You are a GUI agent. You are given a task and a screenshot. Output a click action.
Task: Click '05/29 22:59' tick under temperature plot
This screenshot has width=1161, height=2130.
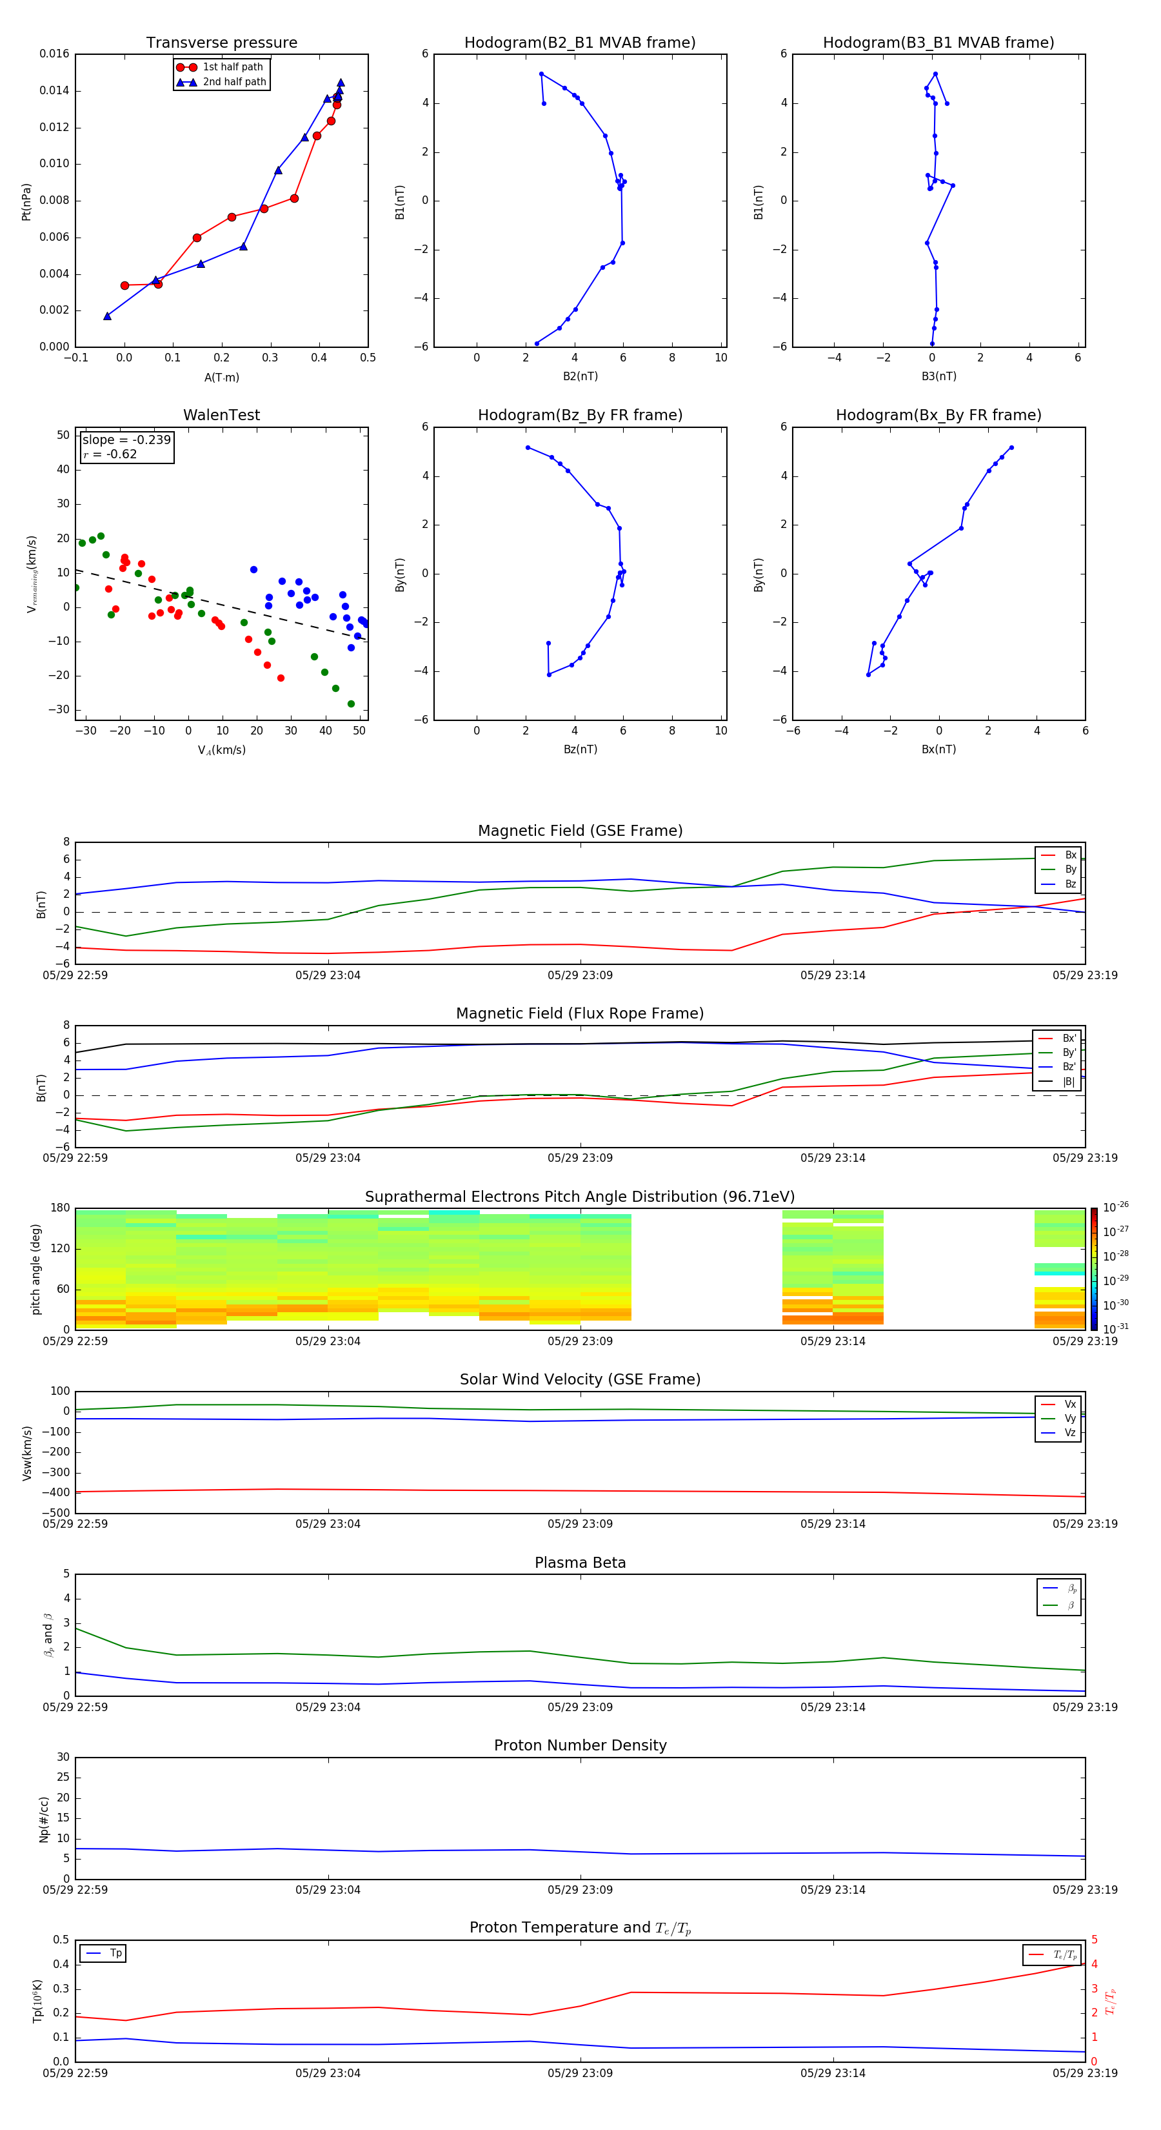pos(75,2073)
